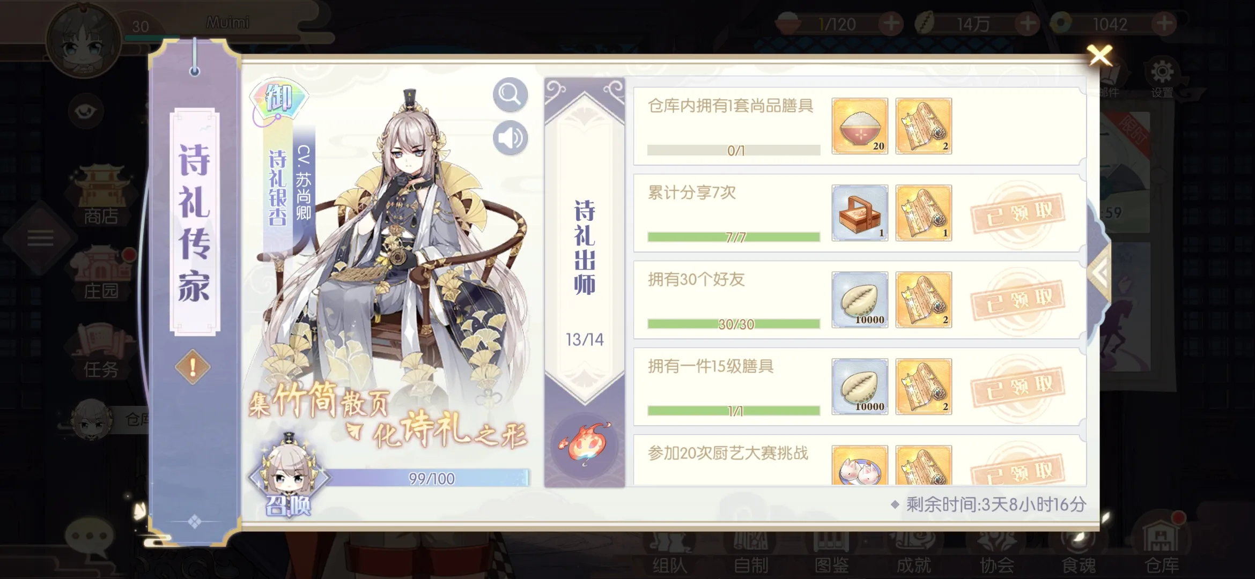The width and height of the screenshot is (1255, 579).
Task: Select the 诗礼传家 banner tab
Action: pyautogui.click(x=195, y=222)
